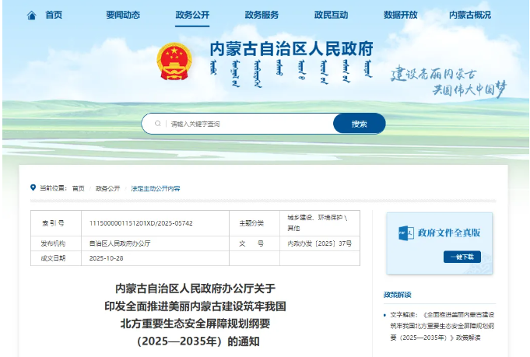530x357 pixels.
Task: Click the PDF document icon beside 政府文件全真版
Action: click(x=406, y=233)
